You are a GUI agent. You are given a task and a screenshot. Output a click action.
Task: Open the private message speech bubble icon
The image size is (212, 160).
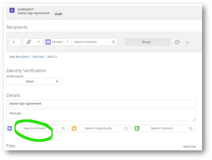(x=177, y=42)
